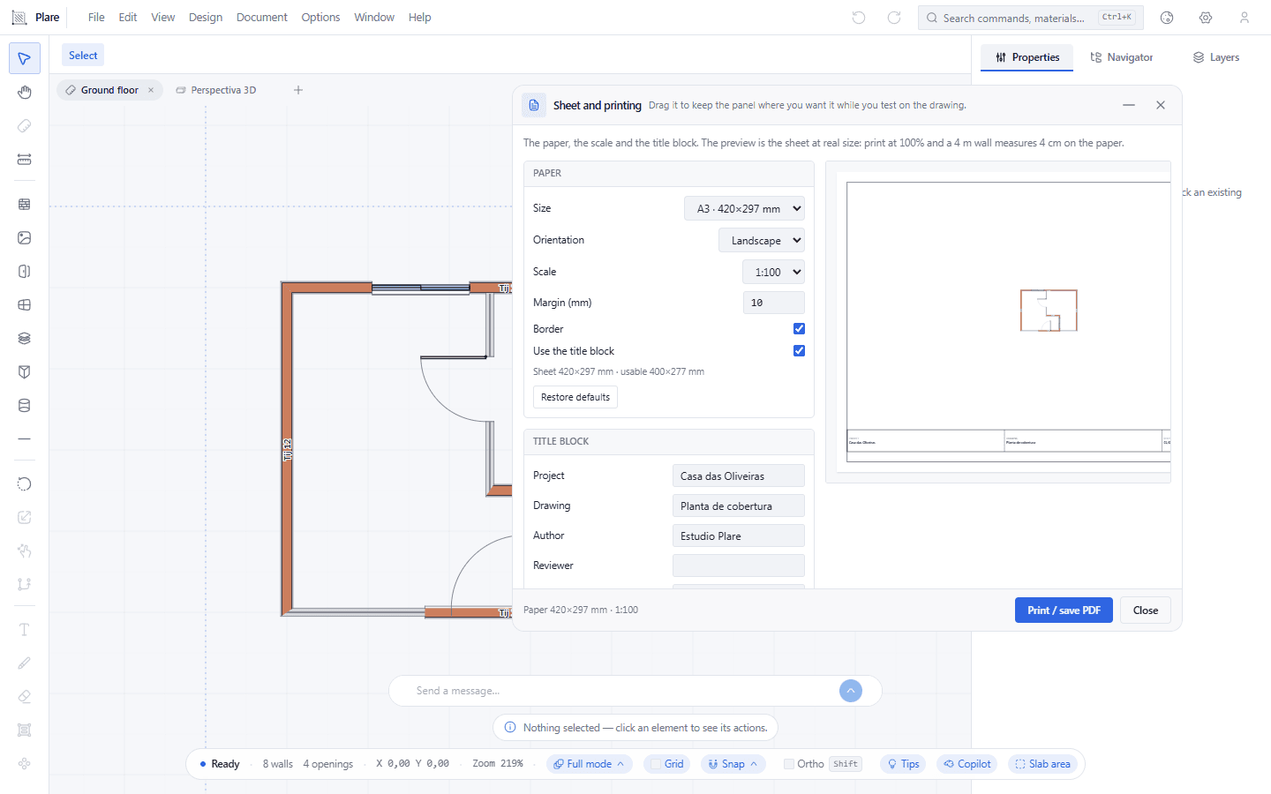This screenshot has height=794, width=1271.
Task: Click the Print / save PDF button
Action: (x=1064, y=610)
